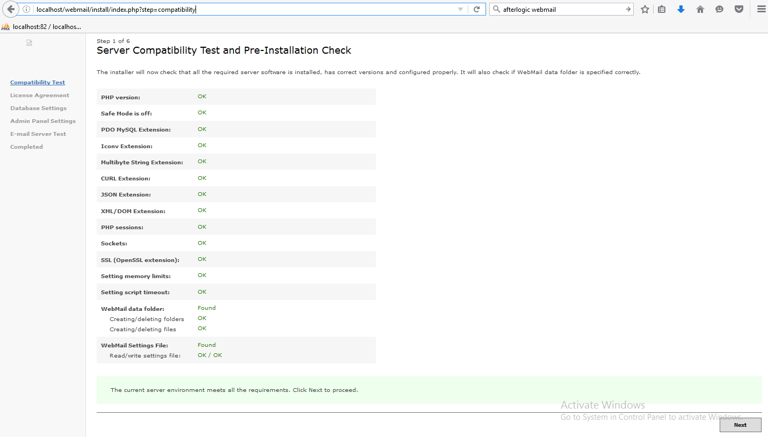768x437 pixels.
Task: Click CURL Extension label
Action: click(x=126, y=178)
